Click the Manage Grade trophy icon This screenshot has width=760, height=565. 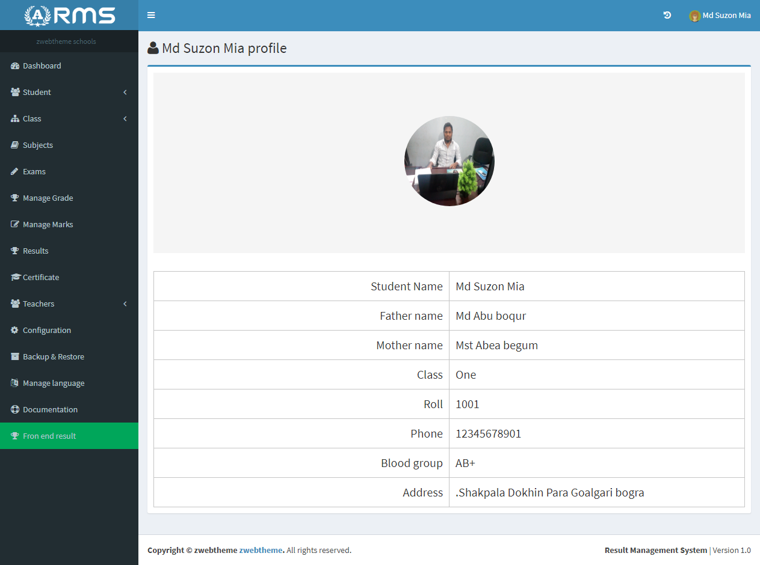point(14,198)
